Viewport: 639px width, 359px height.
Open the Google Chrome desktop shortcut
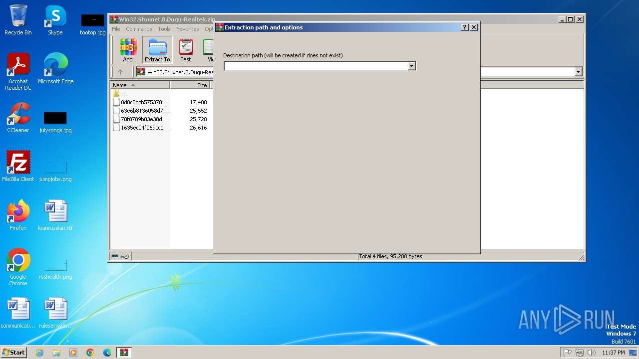click(x=18, y=267)
